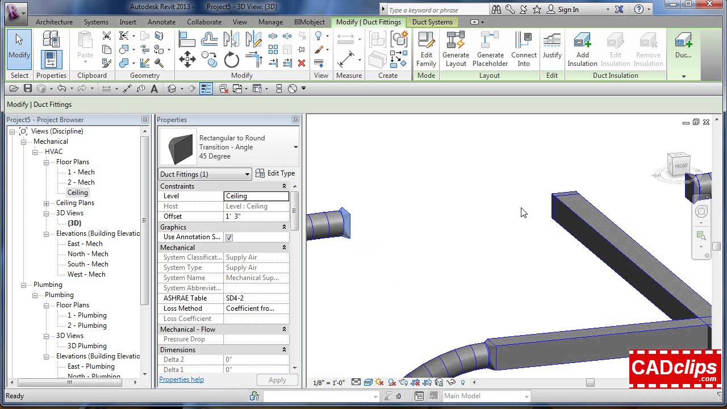Viewport: 727px width, 409px height.
Task: Click the Text 'A' icon in quick access toolbar
Action: [x=154, y=89]
